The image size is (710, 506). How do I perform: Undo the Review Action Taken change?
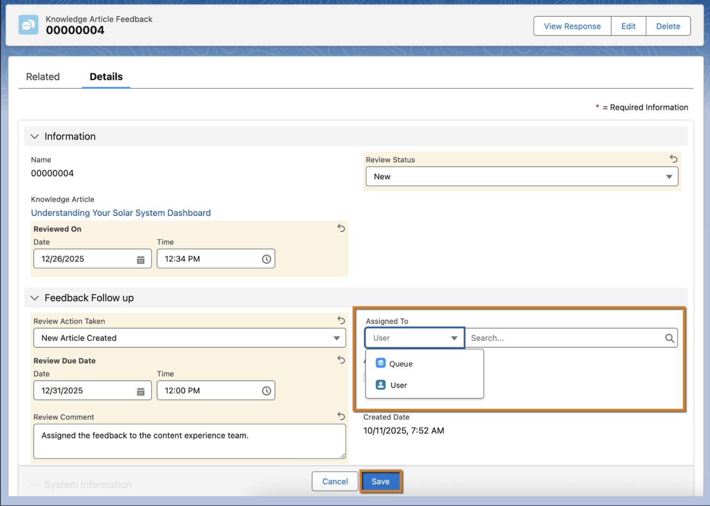341,320
